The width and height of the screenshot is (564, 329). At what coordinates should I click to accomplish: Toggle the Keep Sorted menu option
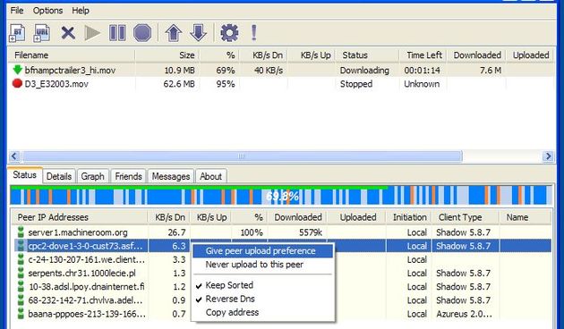click(262, 285)
